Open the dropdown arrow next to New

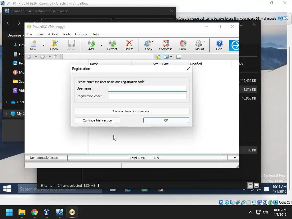coord(44,45)
